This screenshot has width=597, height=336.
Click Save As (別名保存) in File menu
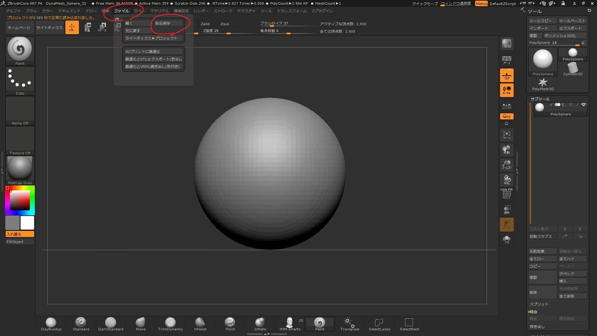coord(168,23)
